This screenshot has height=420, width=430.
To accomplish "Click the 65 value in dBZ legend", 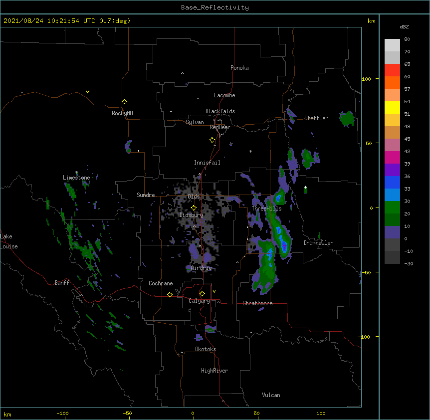I will pyautogui.click(x=407, y=64).
